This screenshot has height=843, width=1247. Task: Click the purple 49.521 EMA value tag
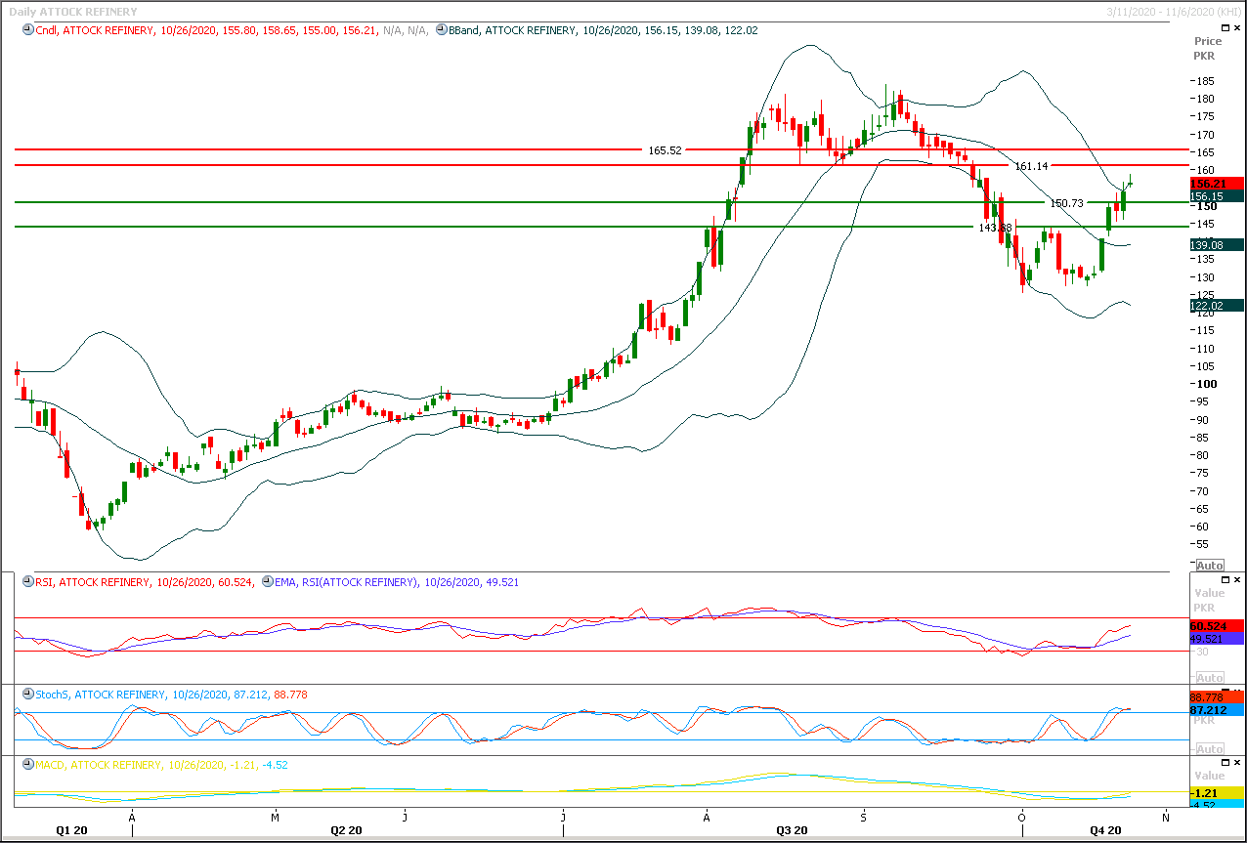[x=1217, y=638]
